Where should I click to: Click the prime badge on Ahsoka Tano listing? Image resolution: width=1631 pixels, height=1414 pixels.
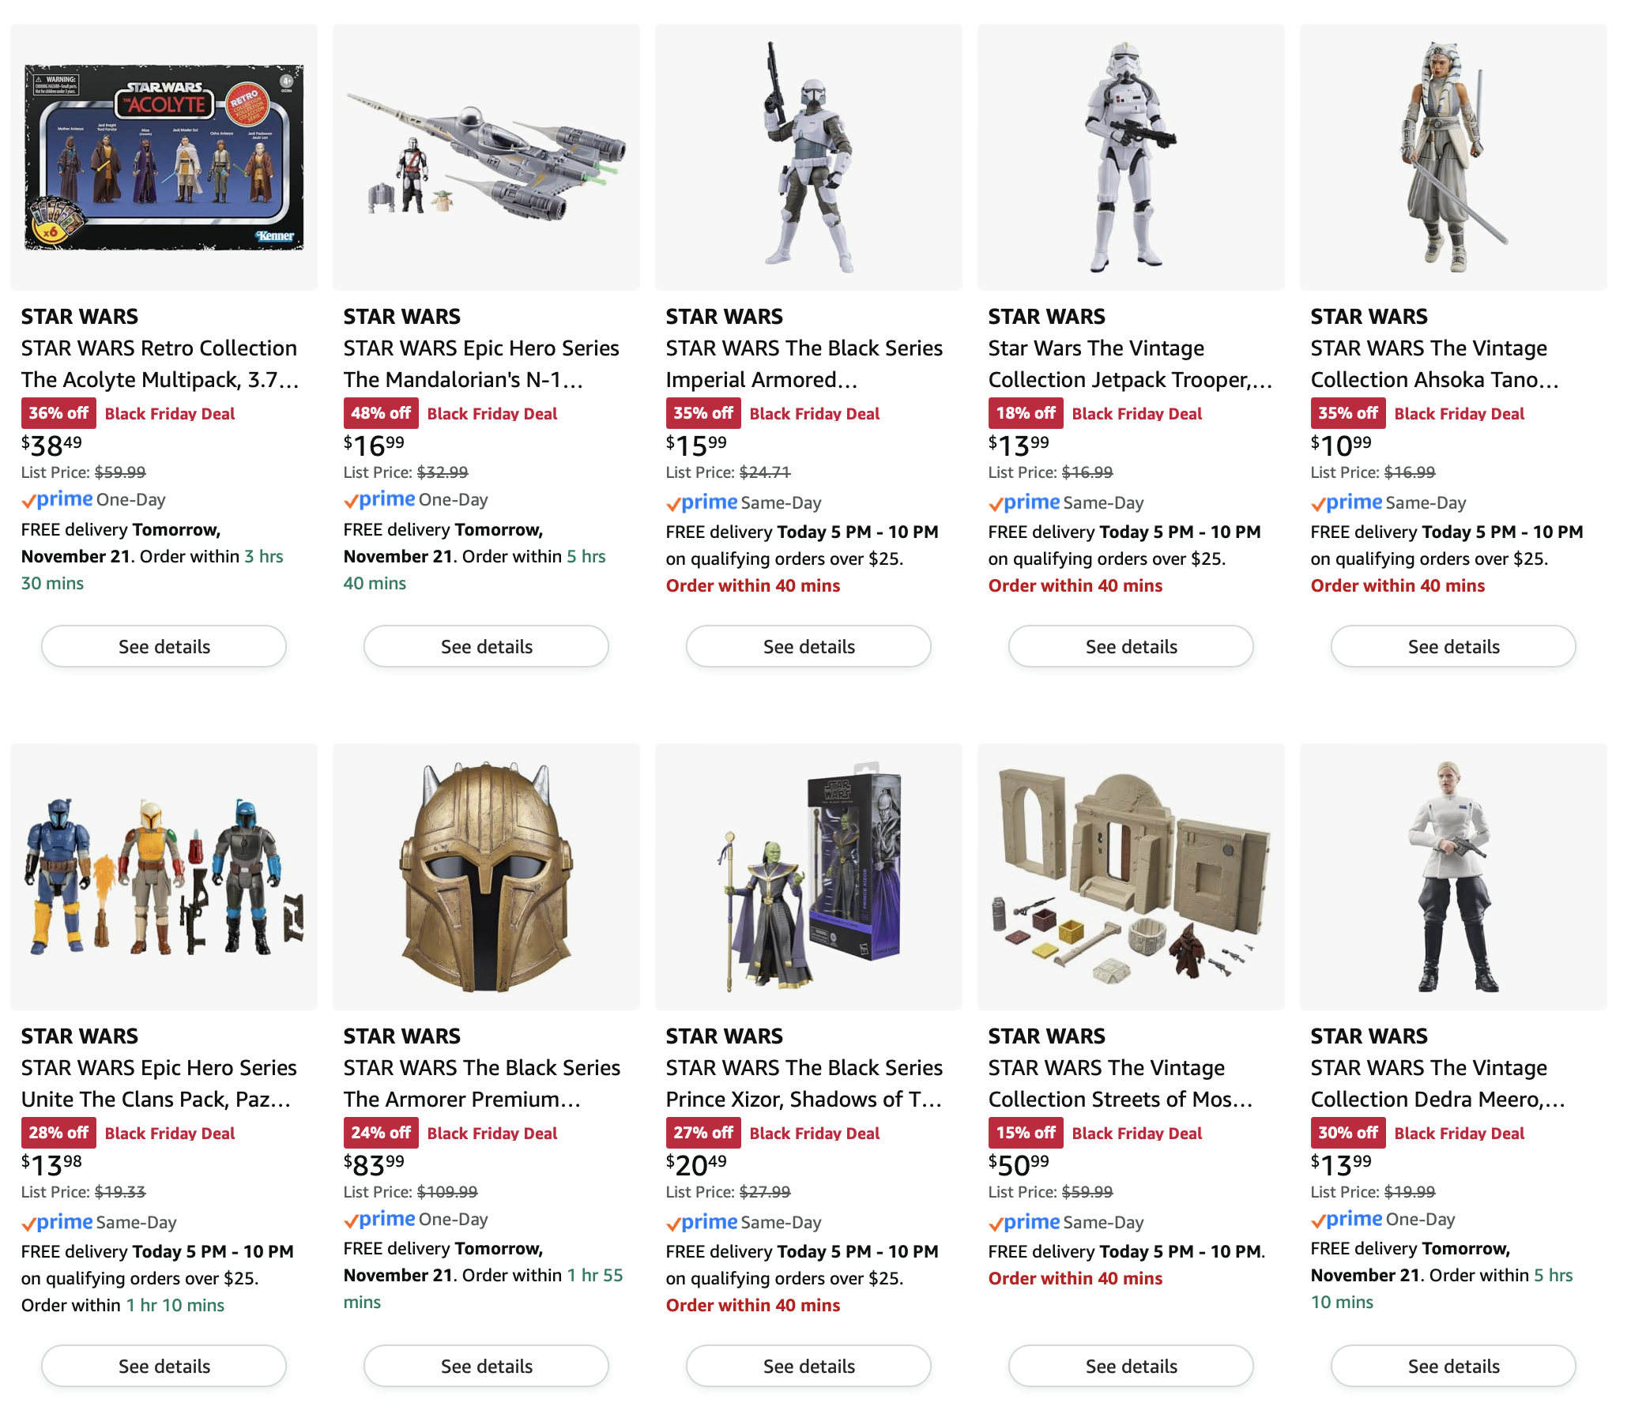tap(1347, 502)
